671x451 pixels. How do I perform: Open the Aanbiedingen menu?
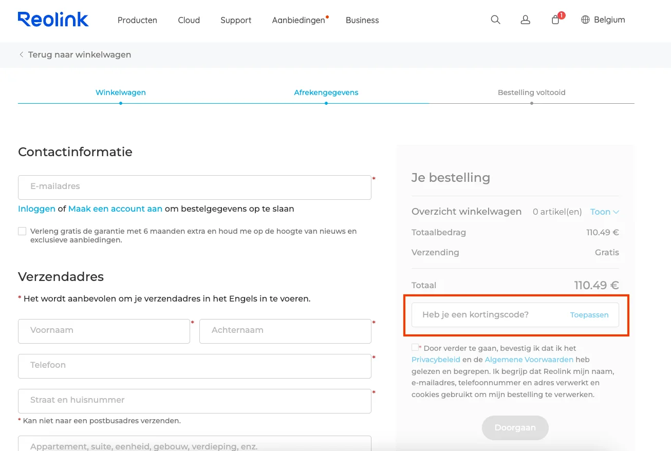299,20
